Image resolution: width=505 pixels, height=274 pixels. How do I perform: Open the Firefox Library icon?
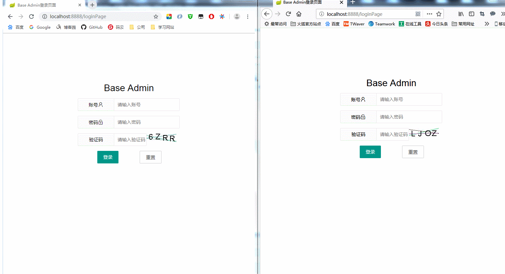coord(461,14)
